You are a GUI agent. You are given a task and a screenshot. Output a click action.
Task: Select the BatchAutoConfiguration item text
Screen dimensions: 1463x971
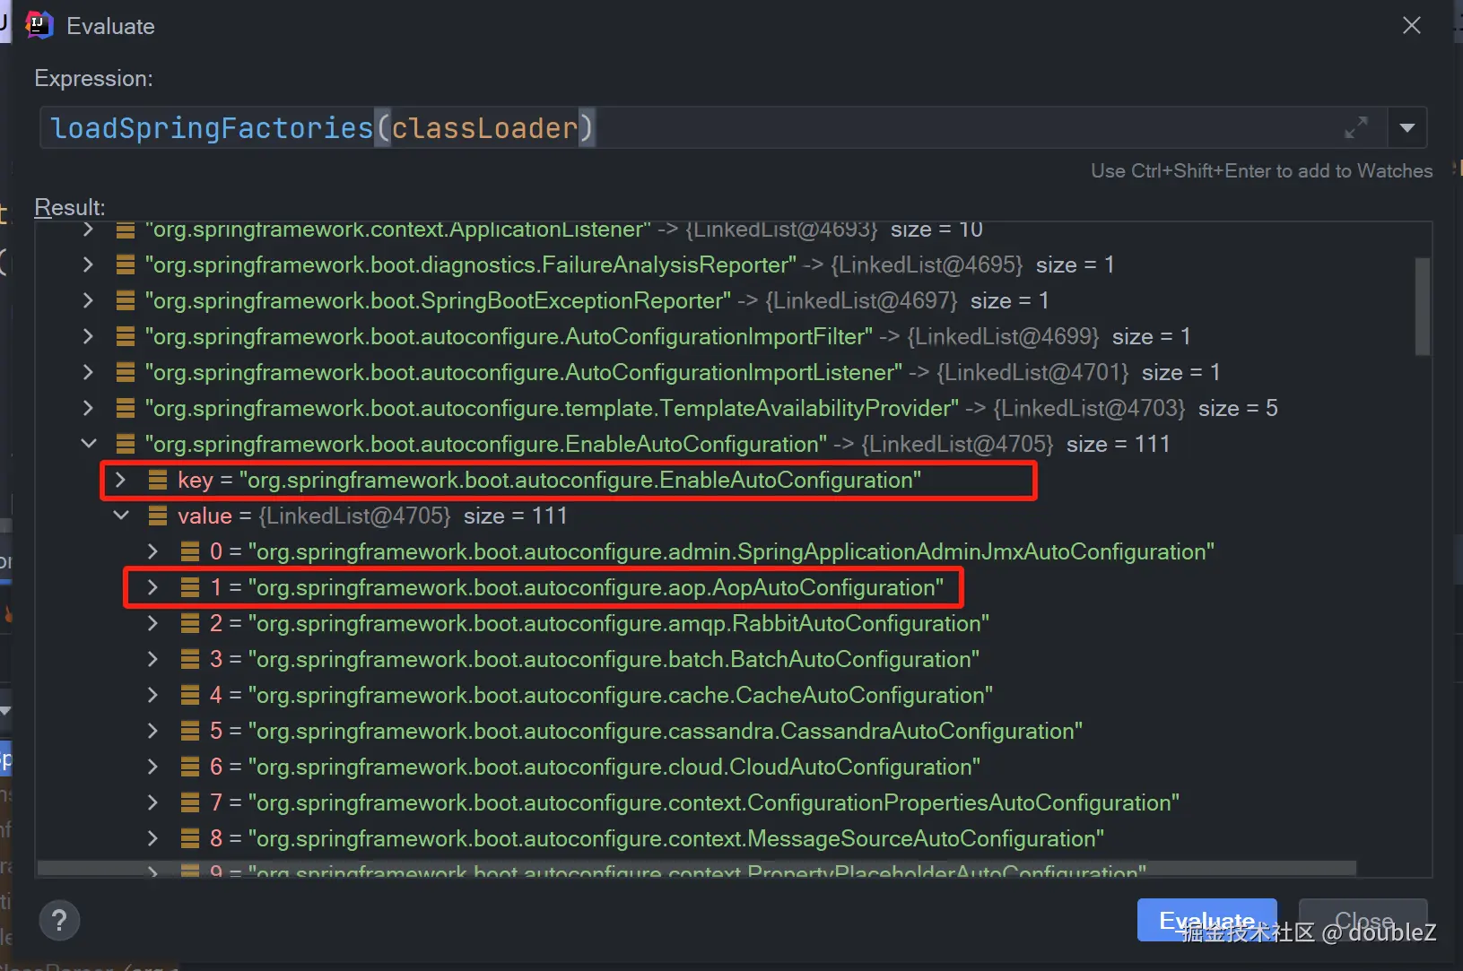(595, 659)
